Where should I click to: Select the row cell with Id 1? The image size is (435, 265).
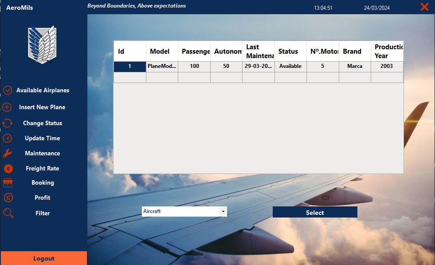pos(130,67)
